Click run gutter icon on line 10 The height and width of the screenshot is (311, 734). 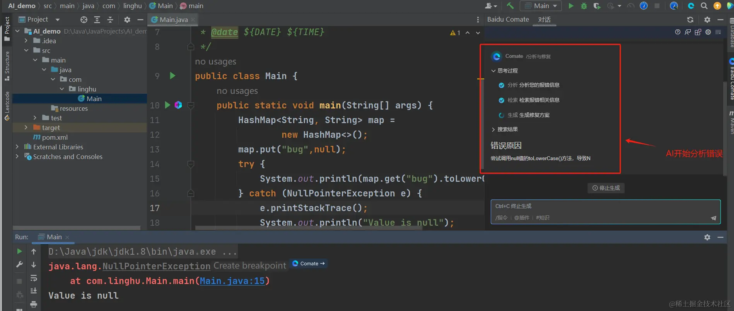pyautogui.click(x=167, y=105)
